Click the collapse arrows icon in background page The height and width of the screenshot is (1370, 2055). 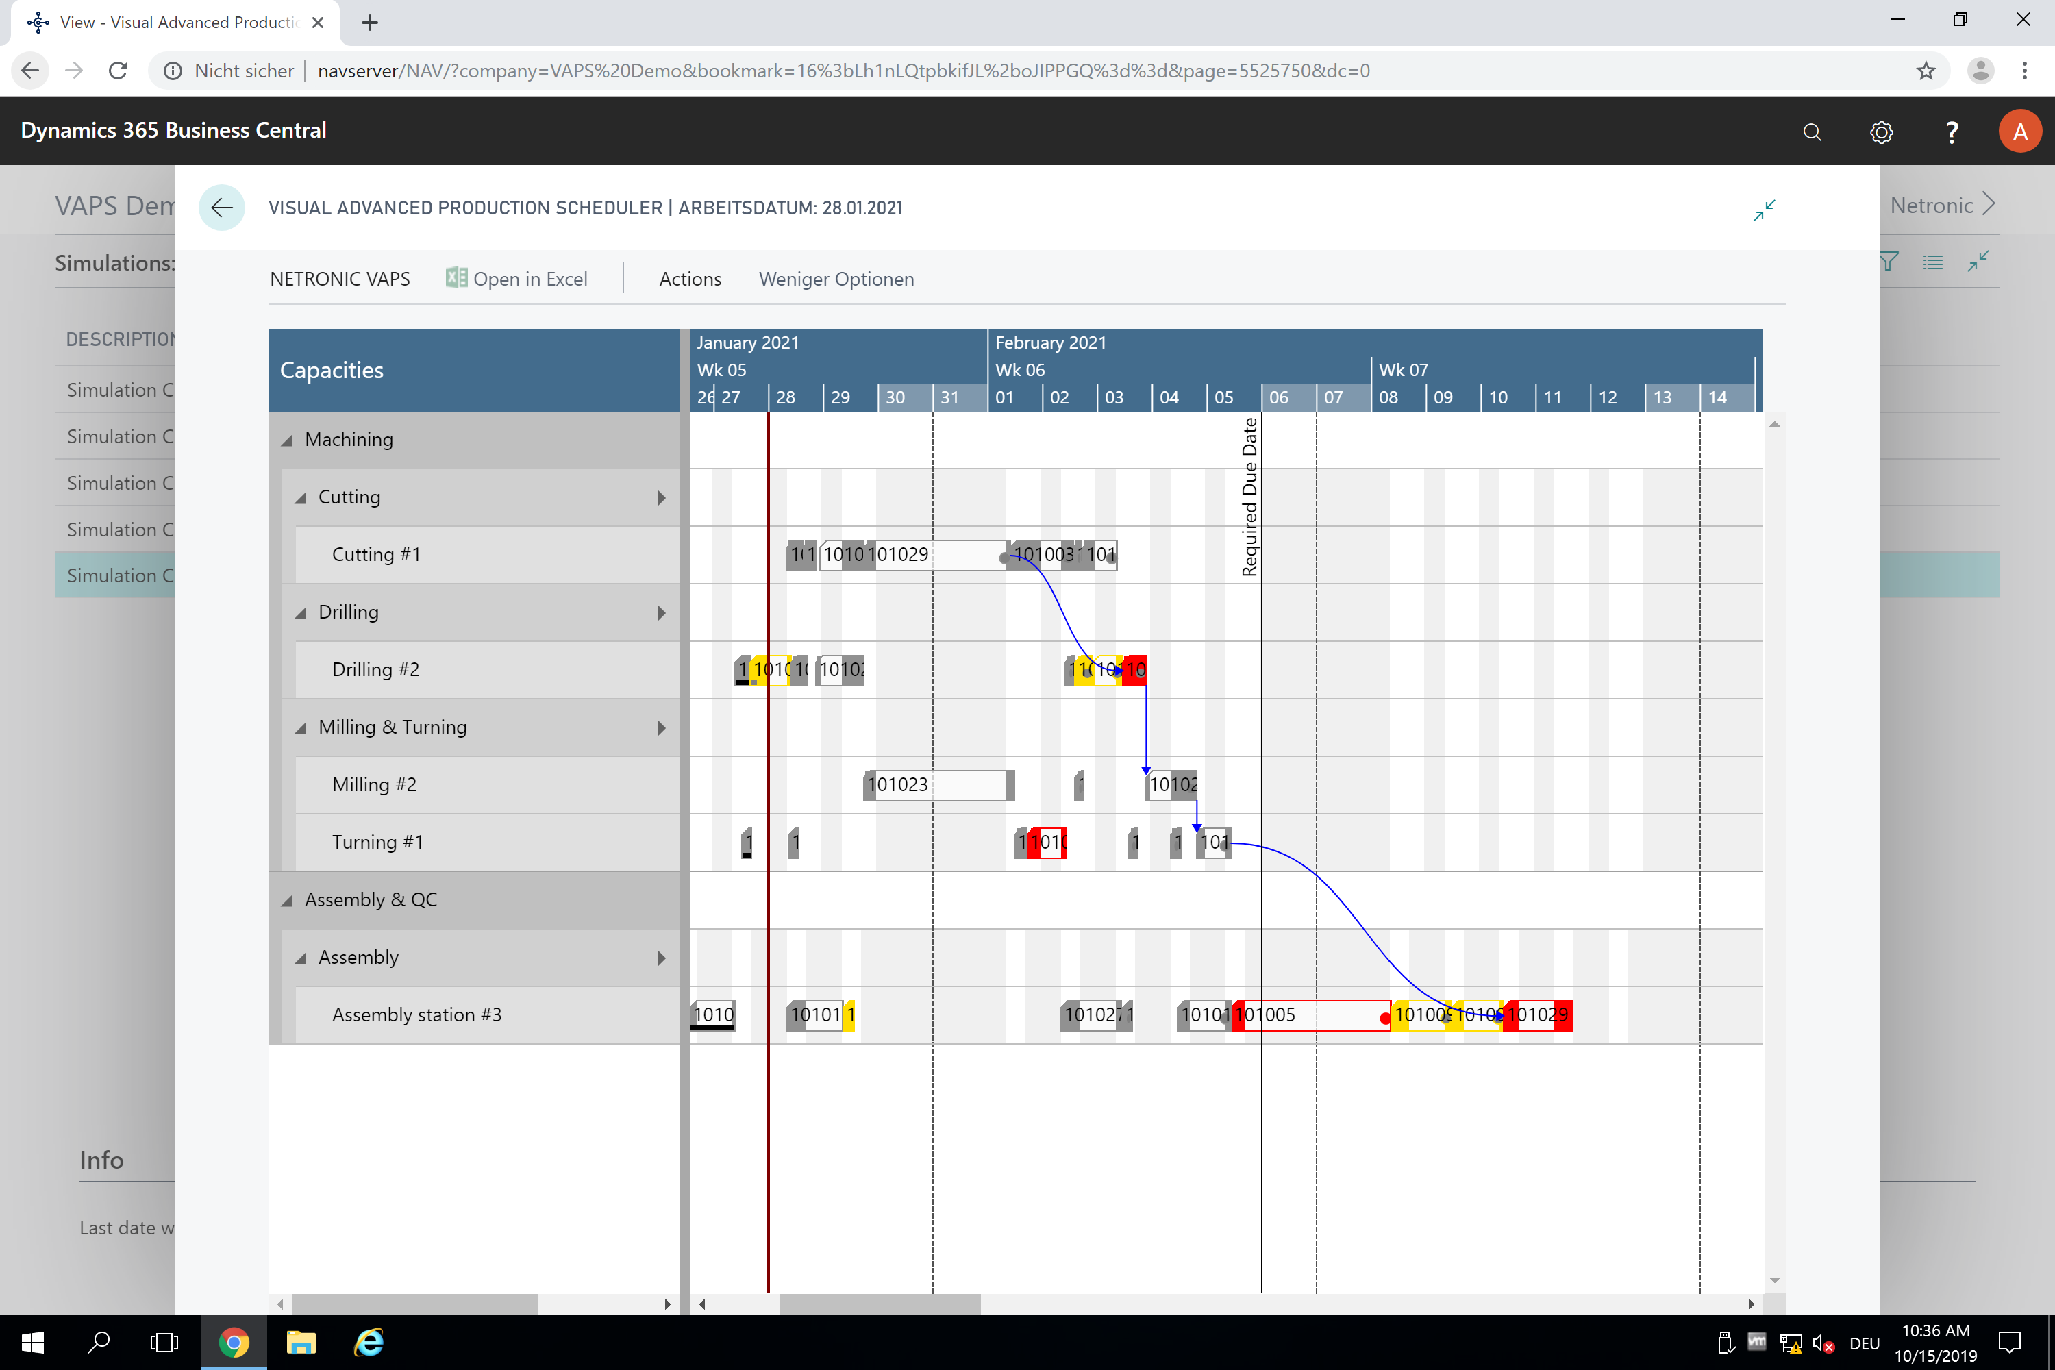click(x=1978, y=260)
